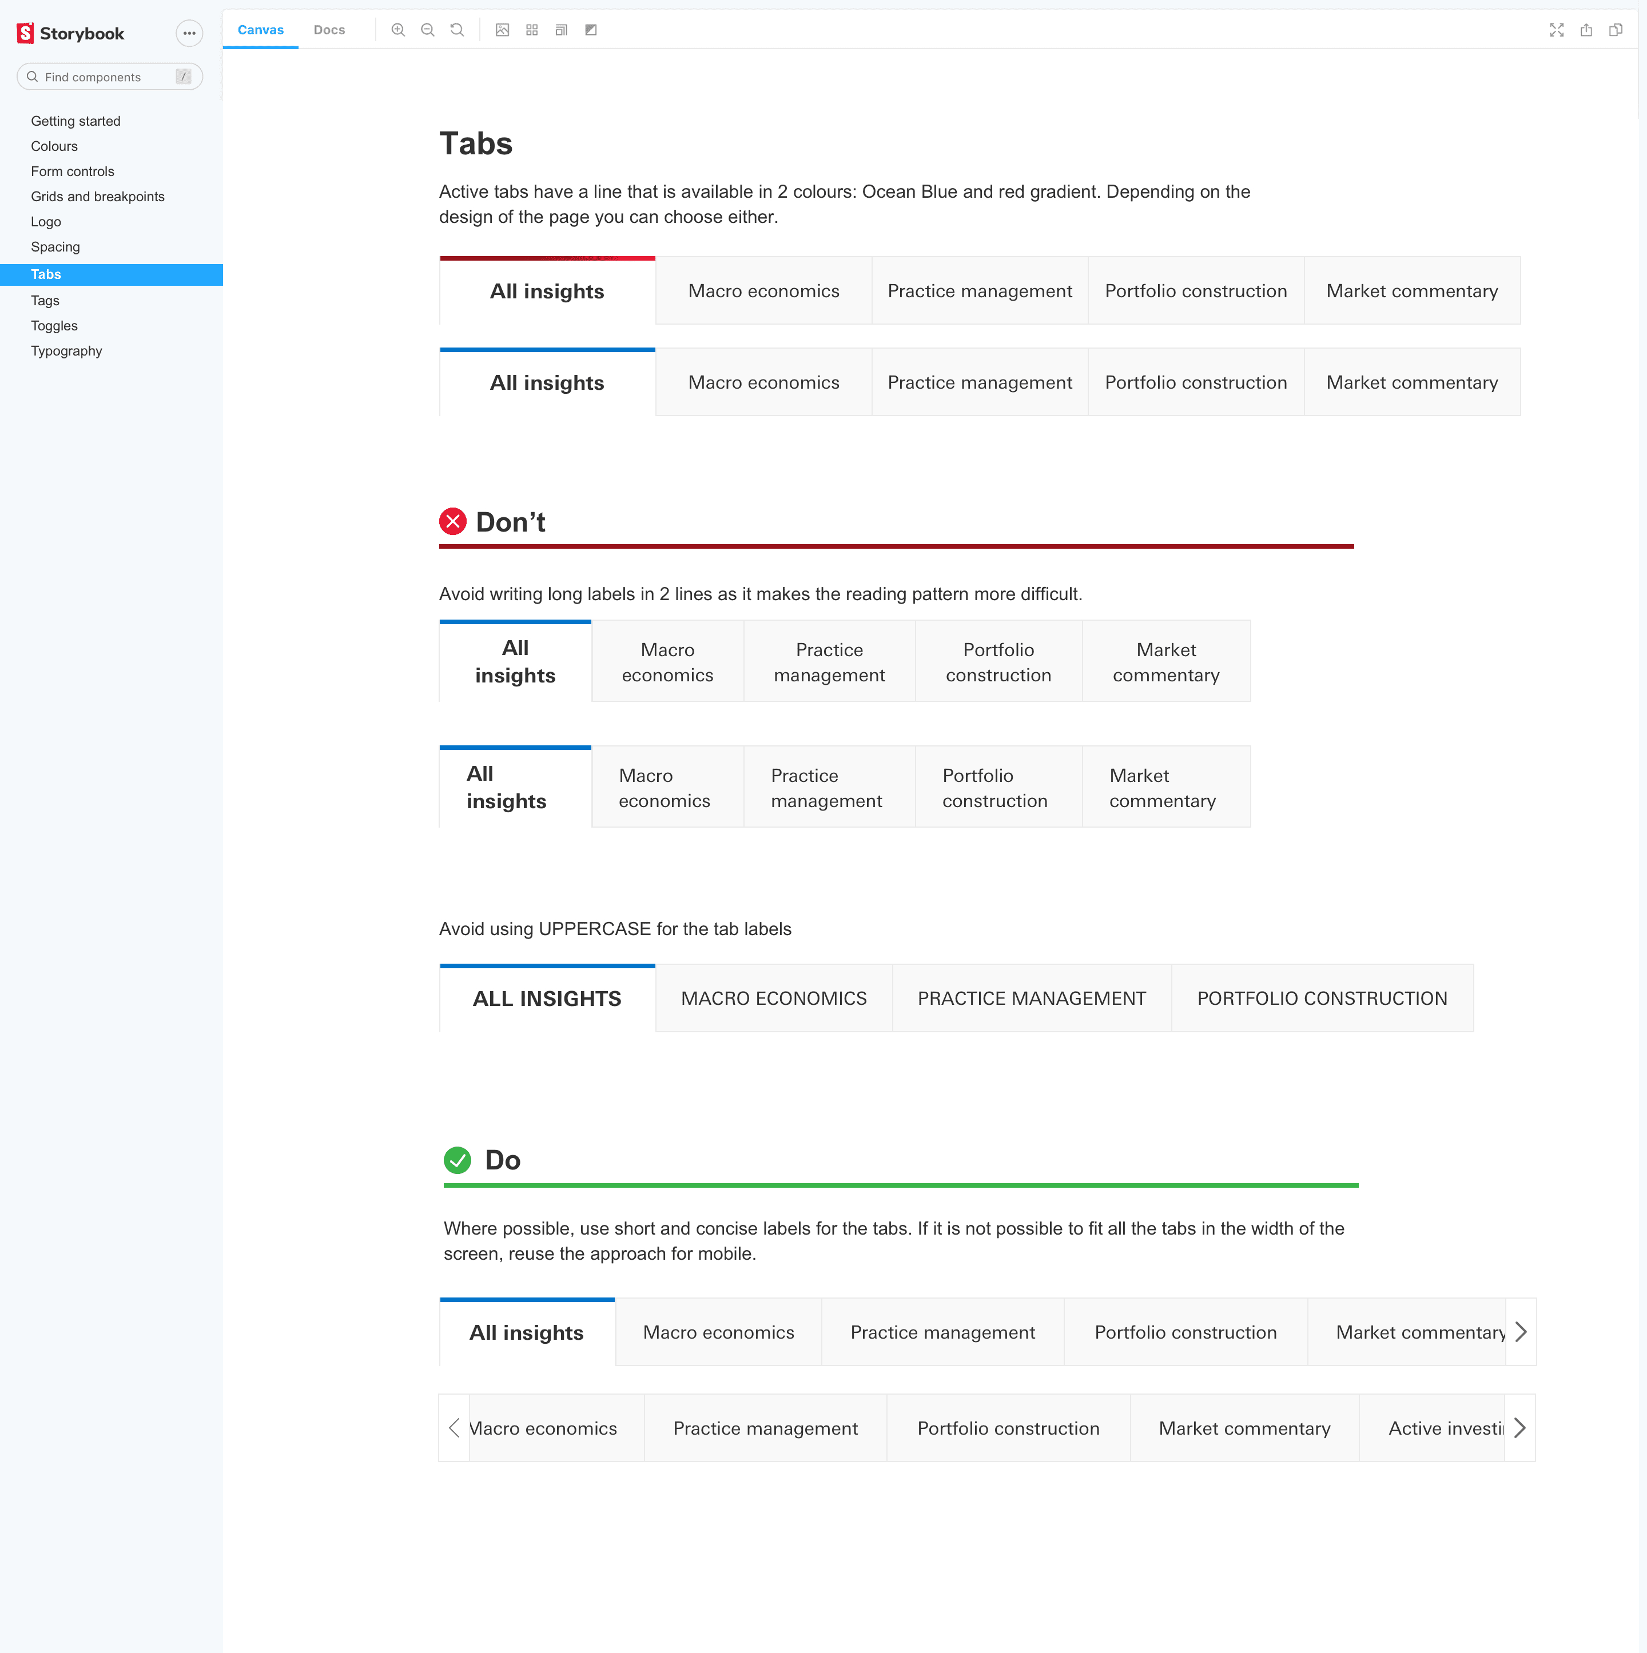Open Storybook ellipsis shortcuts menu
Image resolution: width=1647 pixels, height=1653 pixels.
189,33
